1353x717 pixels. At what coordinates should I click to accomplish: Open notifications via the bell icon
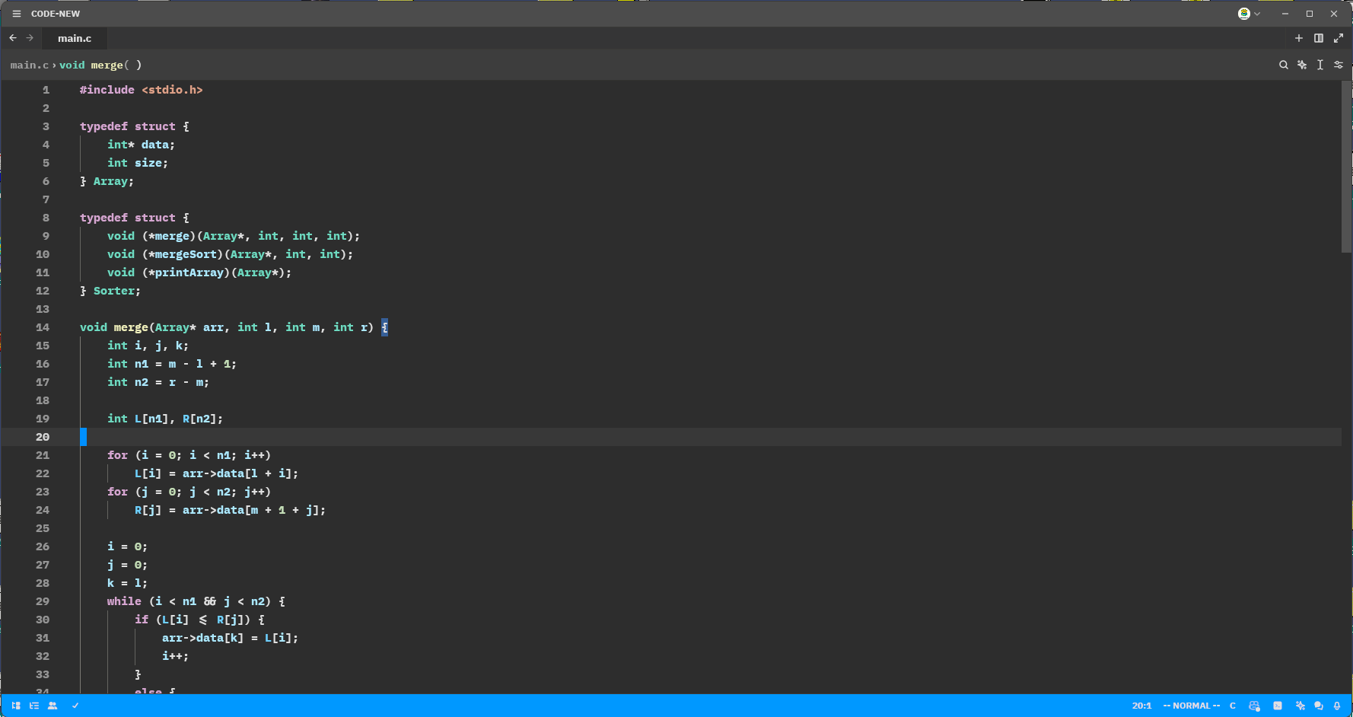pyautogui.click(x=1337, y=706)
